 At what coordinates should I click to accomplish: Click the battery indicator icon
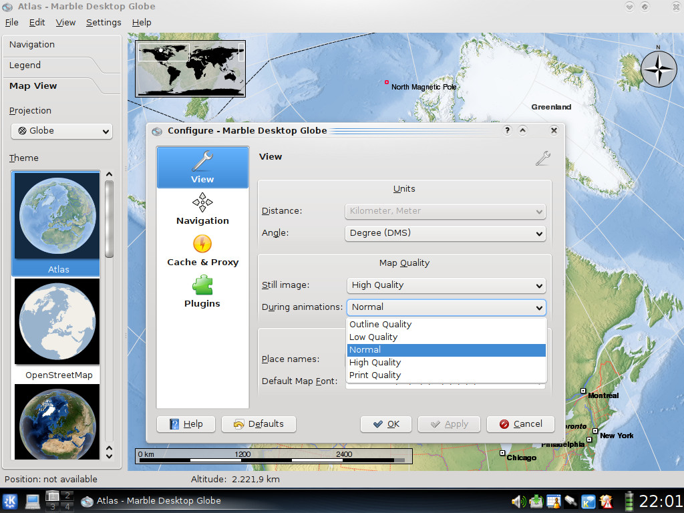point(629,501)
